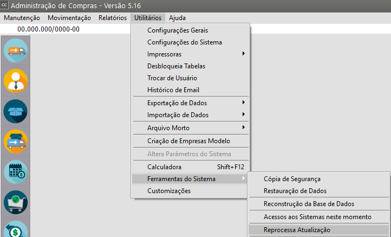Select Reprocessa Atualização from submenu
The height and width of the screenshot is (237, 391).
[297, 230]
